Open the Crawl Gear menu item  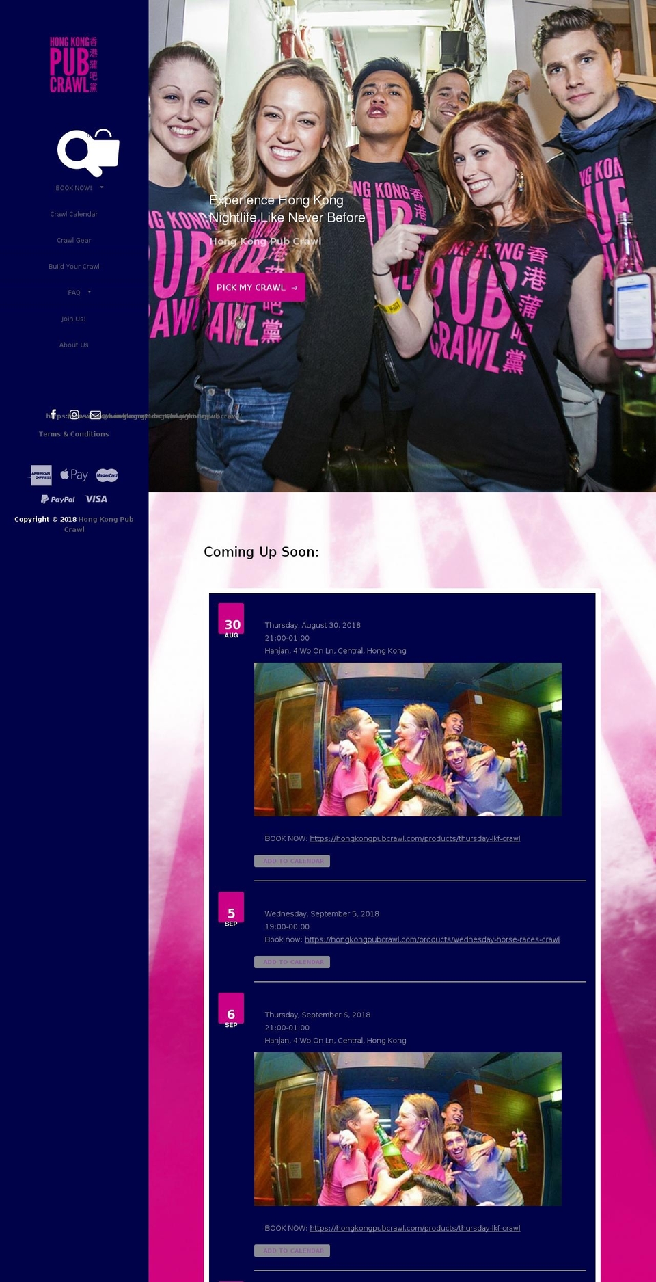pyautogui.click(x=74, y=240)
